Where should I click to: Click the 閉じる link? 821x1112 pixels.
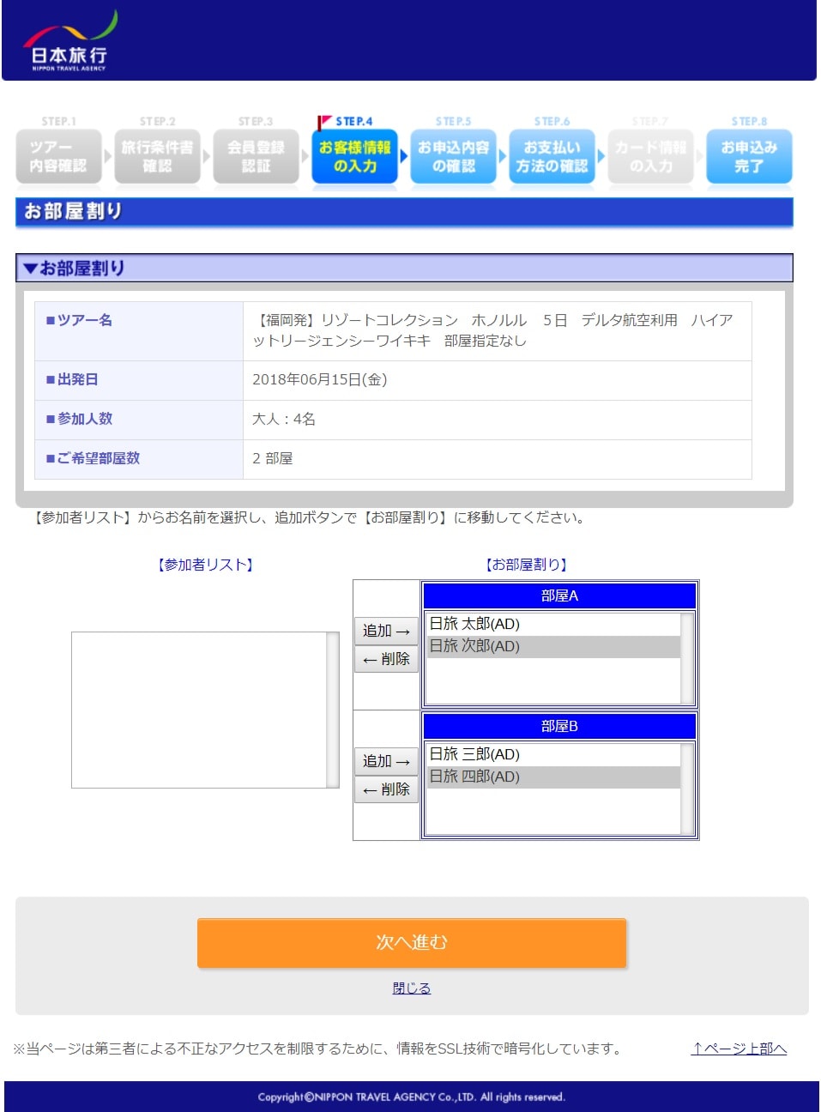tap(412, 988)
